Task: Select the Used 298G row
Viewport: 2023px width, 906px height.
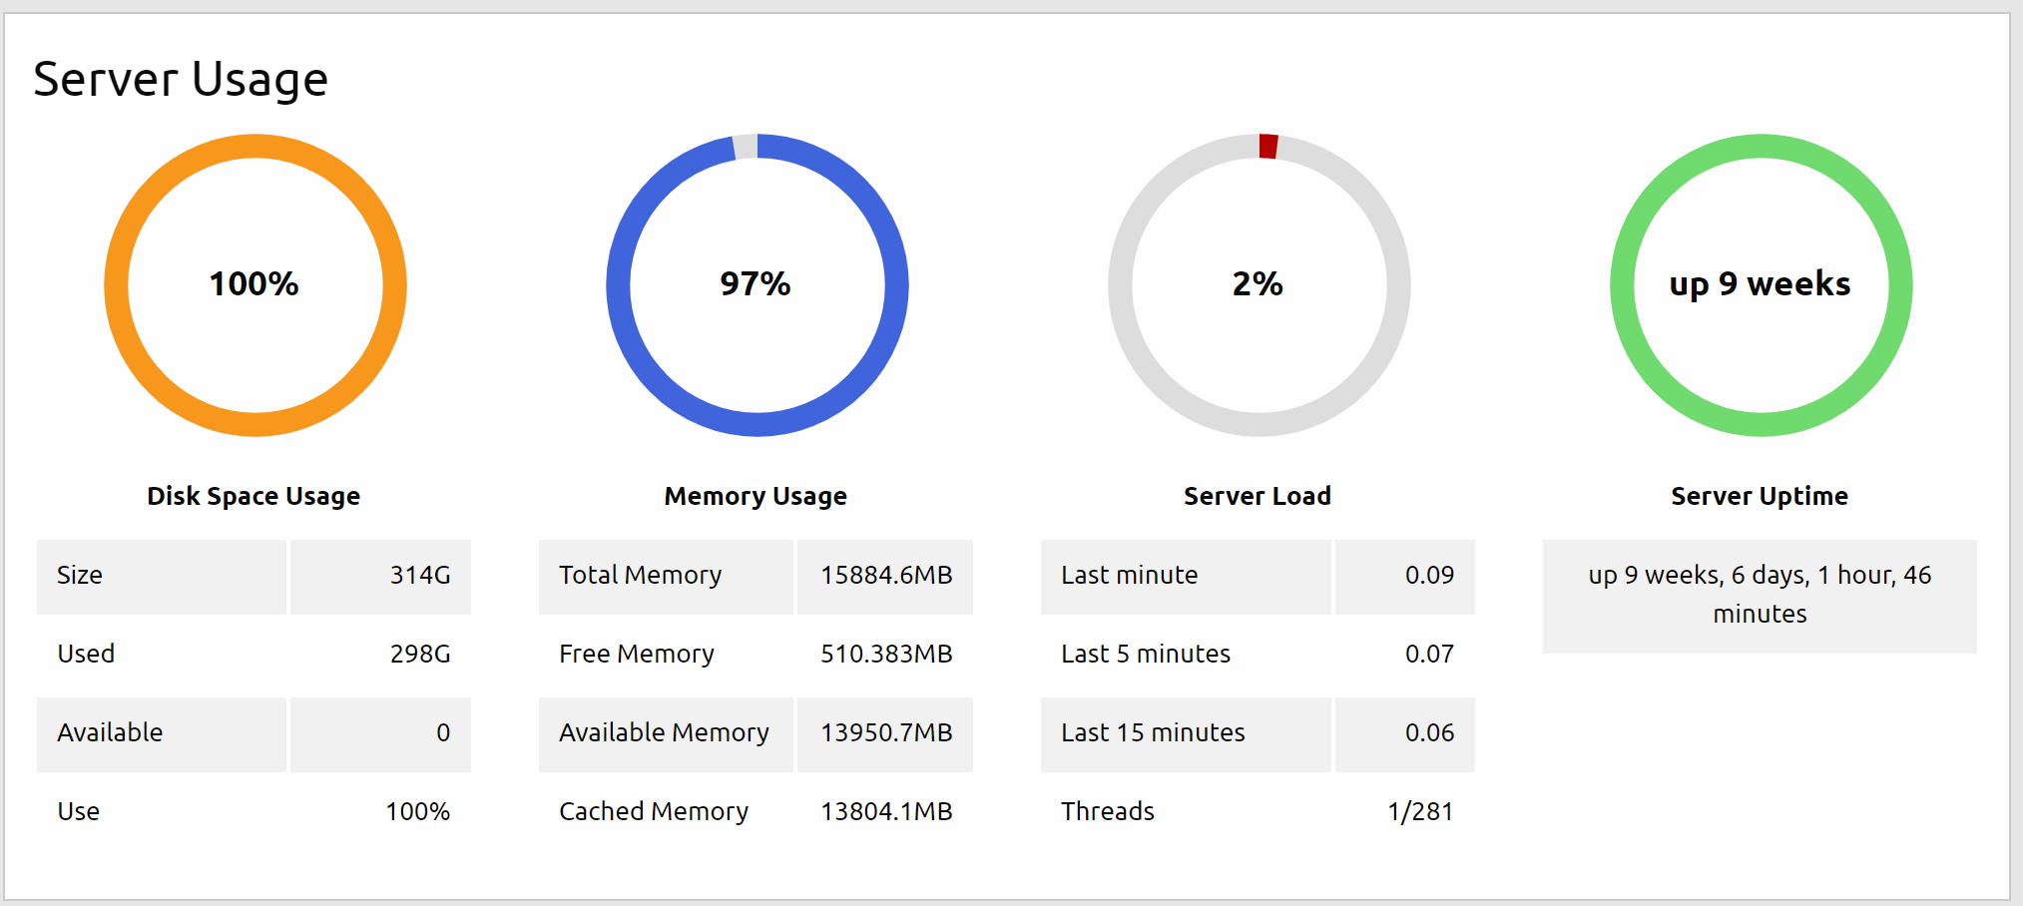Action: click(253, 655)
